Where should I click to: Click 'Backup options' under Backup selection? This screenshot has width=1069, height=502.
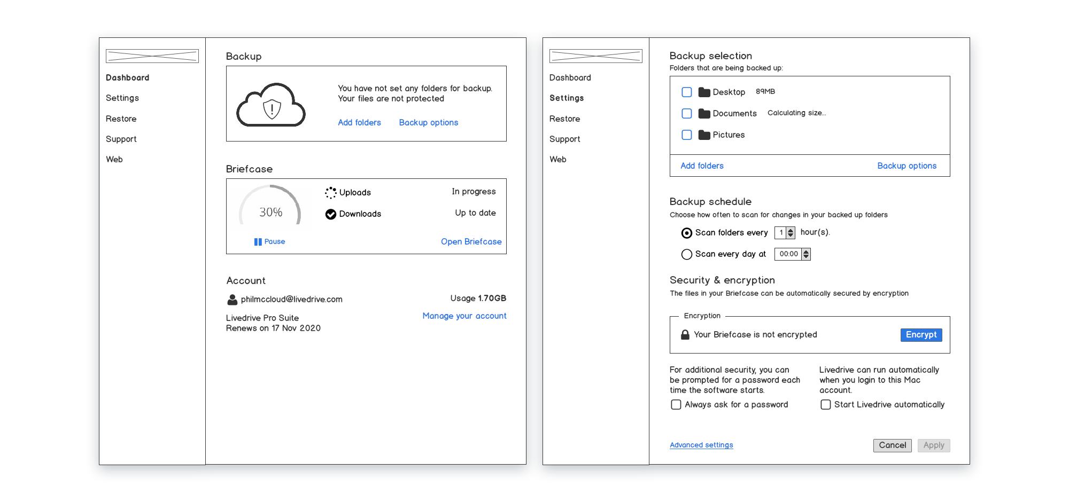[x=907, y=166]
